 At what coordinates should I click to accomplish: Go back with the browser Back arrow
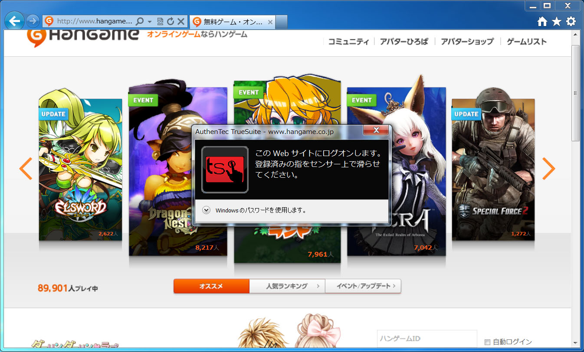16,20
